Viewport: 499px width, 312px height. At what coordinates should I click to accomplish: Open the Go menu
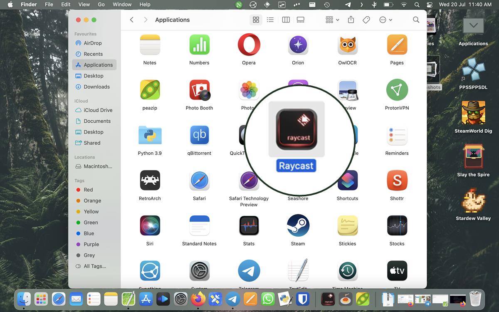pos(101,5)
